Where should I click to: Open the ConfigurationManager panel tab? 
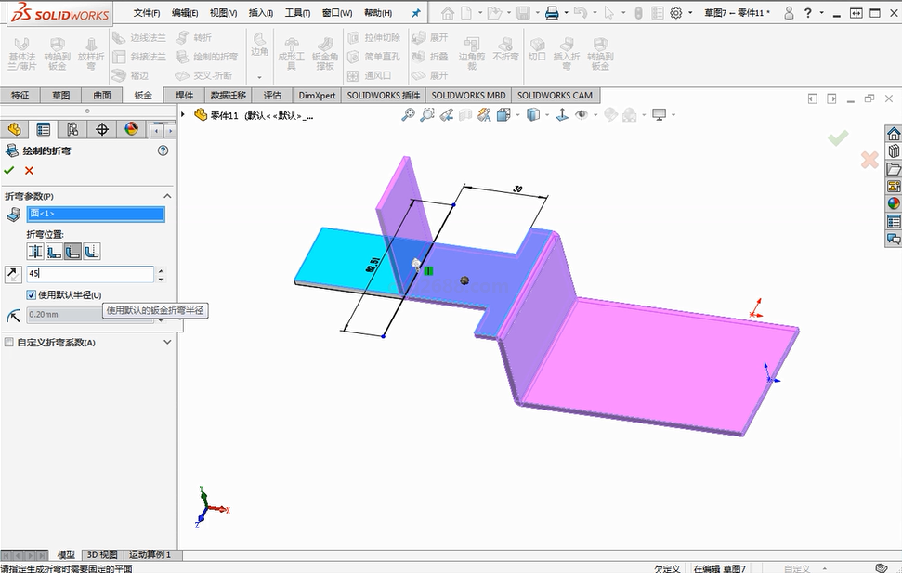[72, 129]
